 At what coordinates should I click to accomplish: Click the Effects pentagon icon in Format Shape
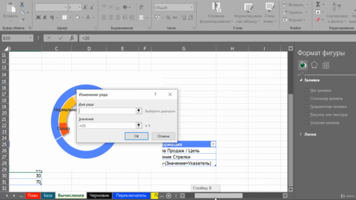[x=314, y=66]
